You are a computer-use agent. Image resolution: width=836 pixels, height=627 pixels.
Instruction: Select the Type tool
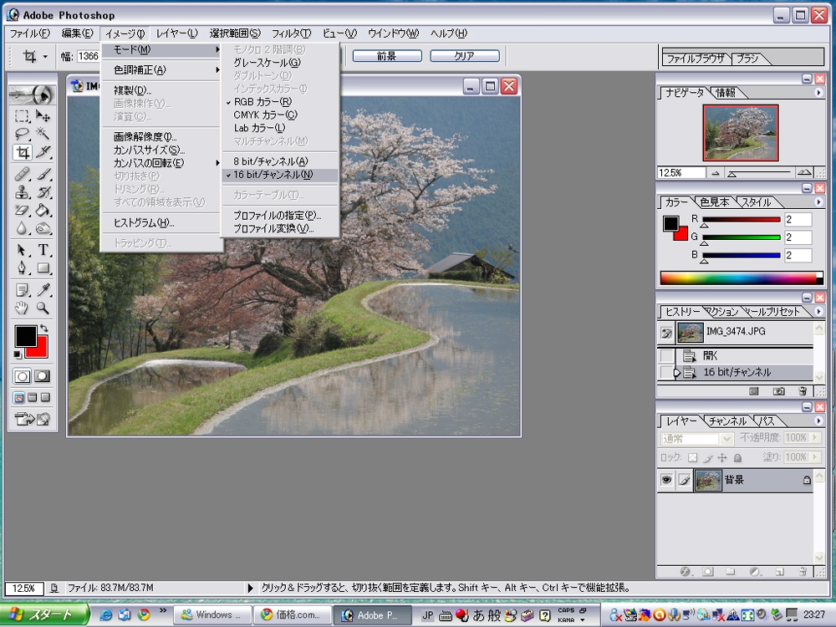[x=43, y=251]
